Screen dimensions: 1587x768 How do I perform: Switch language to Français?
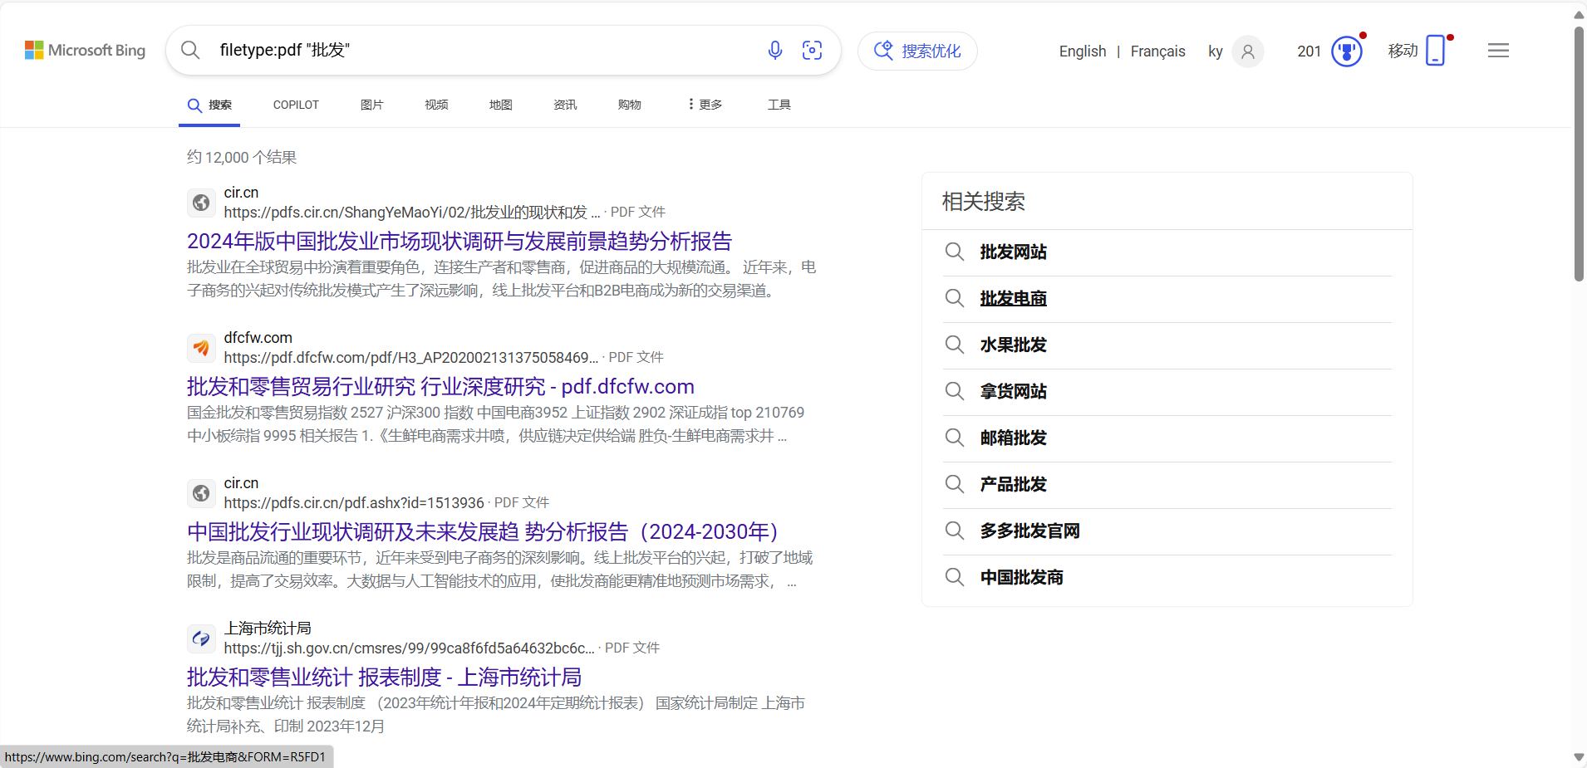pos(1157,51)
